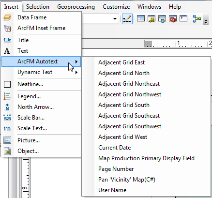Insert a Picture
The width and height of the screenshot is (212, 198).
pos(41,140)
